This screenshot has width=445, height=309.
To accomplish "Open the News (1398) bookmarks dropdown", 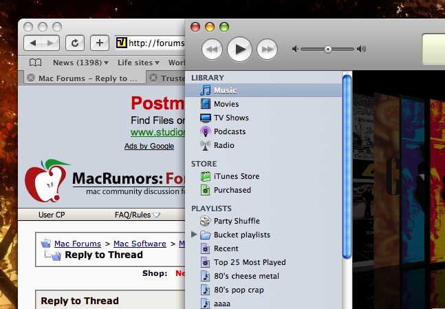I will 80,63.
